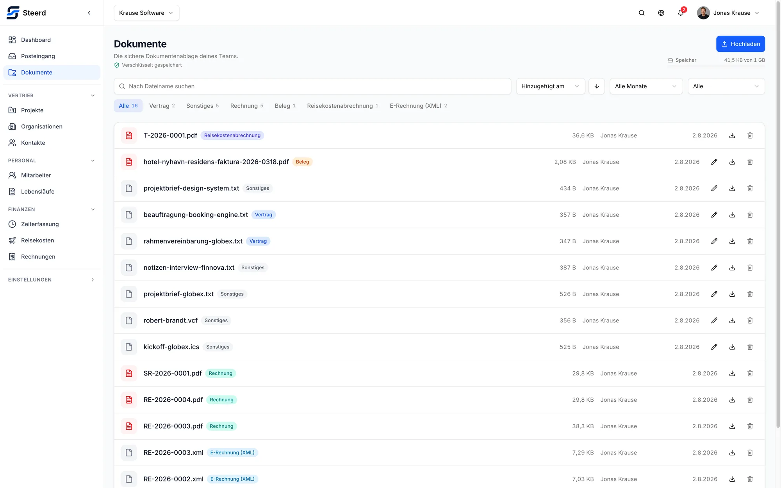Click the Speicher storage usage bar
The height and width of the screenshot is (488, 781).
pyautogui.click(x=716, y=65)
